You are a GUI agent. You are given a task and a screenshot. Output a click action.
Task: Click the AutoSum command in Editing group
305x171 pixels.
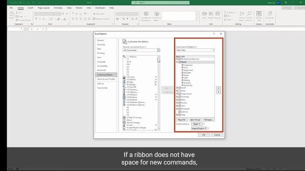230,12
